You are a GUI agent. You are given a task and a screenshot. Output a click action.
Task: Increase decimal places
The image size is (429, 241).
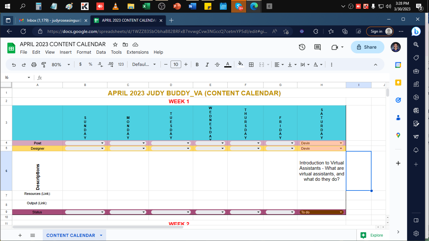[111, 64]
